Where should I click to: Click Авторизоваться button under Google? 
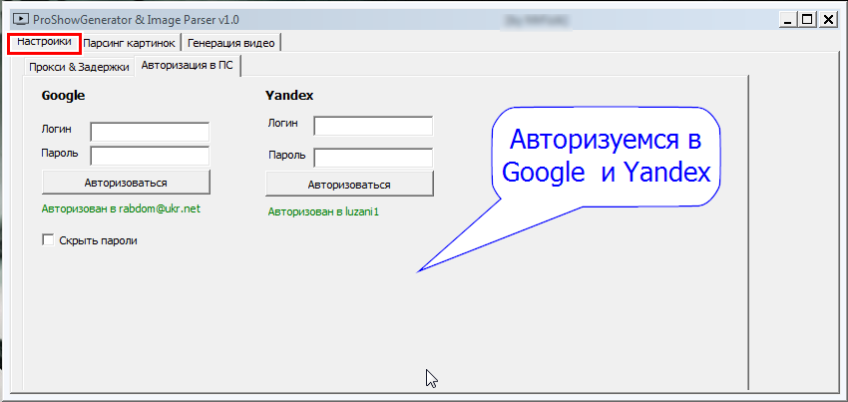(126, 183)
